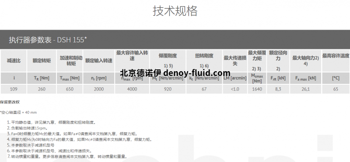Select the 加速和制动转矩 header cell
Image resolution: width=350 pixels, height=162 pixels.
[x=70, y=61]
